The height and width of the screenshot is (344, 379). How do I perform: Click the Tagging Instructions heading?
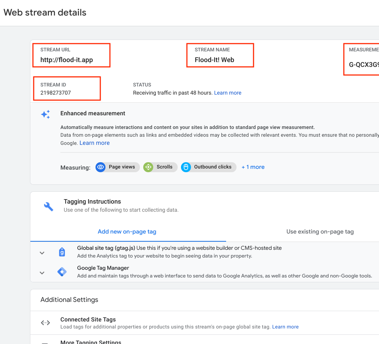coord(92,201)
